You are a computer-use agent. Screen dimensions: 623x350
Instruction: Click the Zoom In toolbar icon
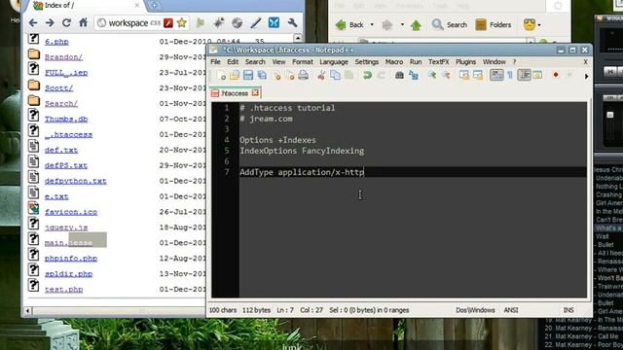click(432, 75)
